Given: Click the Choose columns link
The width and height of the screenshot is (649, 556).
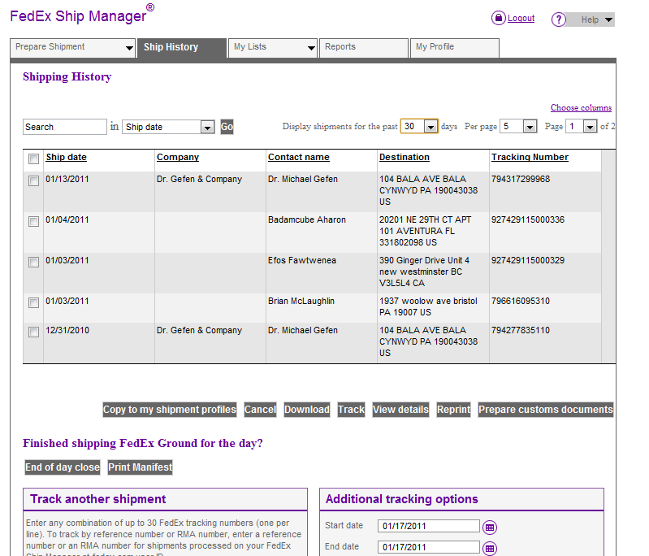Looking at the screenshot, I should click(581, 107).
